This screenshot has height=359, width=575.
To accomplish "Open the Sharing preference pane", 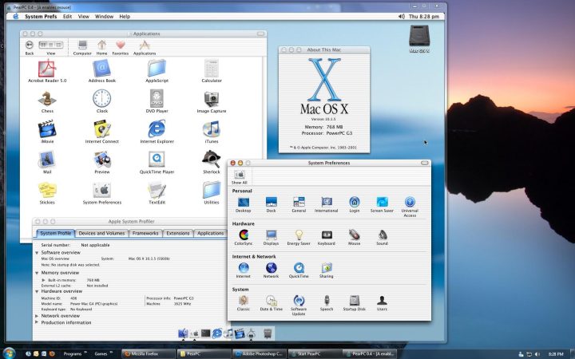I will [x=327, y=268].
